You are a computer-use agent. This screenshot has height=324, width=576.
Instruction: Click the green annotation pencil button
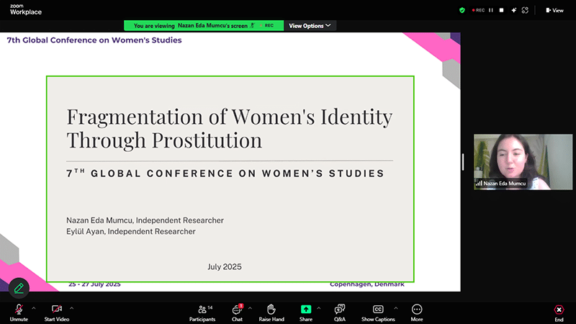tap(19, 288)
